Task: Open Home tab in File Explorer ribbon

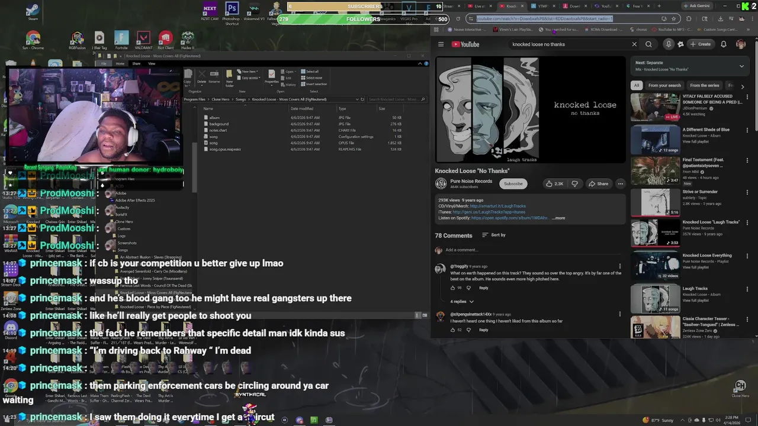Action: point(120,63)
